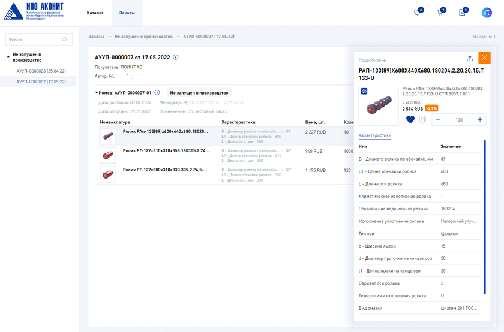Open the documents list icon in header
This screenshot has height=332, width=504.
click(462, 13)
